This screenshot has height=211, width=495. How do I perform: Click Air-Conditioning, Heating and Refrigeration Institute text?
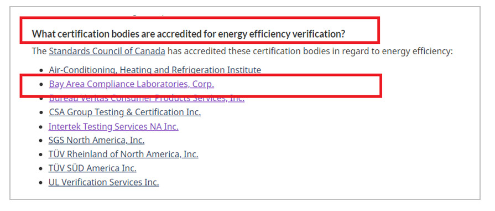click(x=155, y=70)
